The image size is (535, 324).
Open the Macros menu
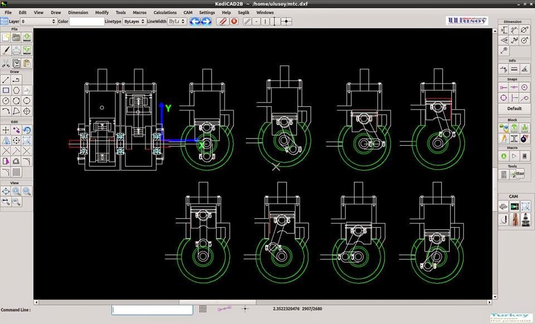point(139,12)
